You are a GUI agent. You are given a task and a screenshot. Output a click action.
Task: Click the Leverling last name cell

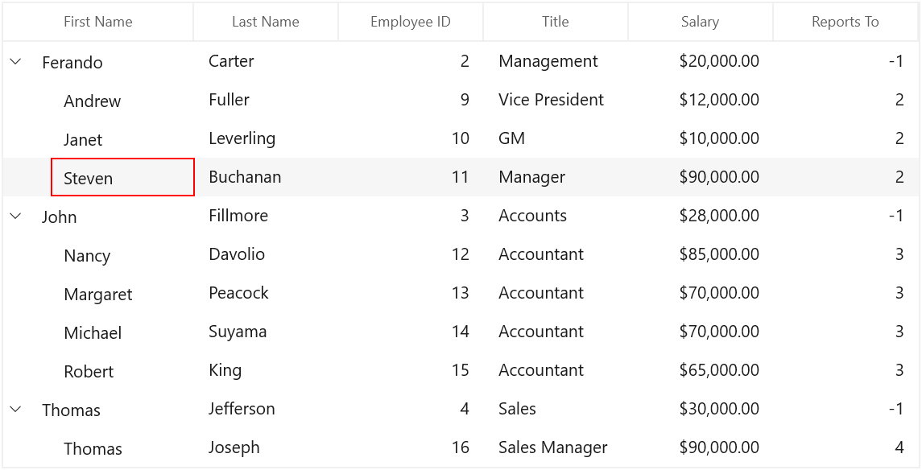click(x=266, y=138)
